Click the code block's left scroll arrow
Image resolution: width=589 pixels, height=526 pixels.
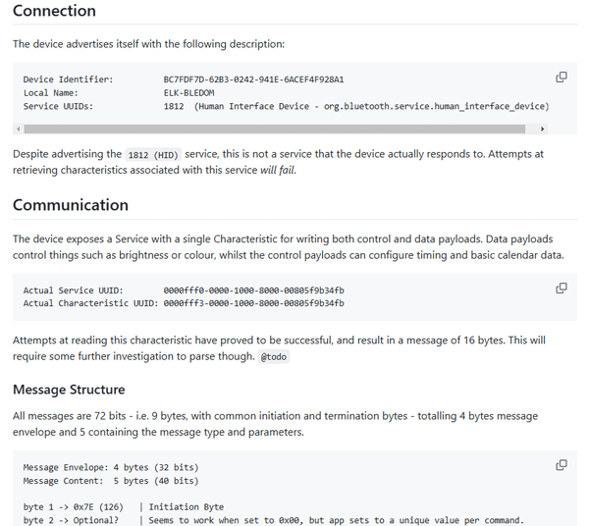tap(19, 129)
